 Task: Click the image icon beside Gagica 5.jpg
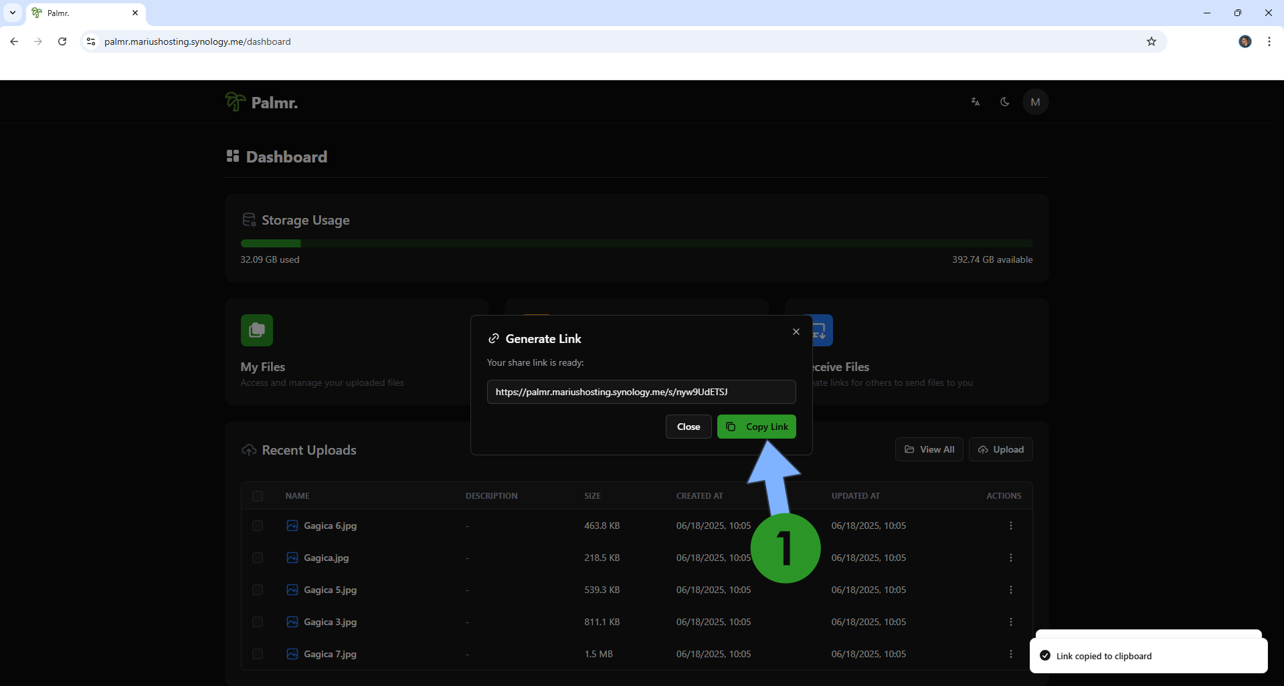(292, 590)
